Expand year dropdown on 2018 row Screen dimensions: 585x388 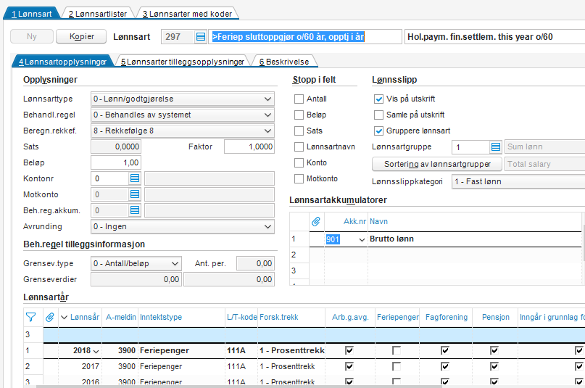pos(96,351)
